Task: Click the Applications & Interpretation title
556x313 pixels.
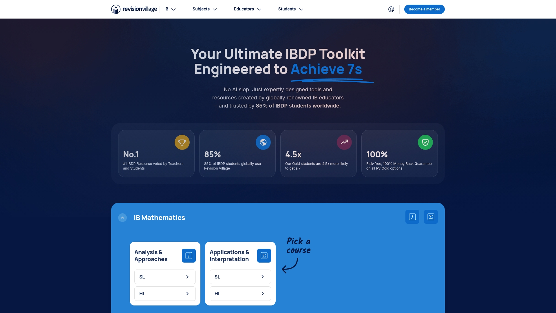Action: pos(229,256)
